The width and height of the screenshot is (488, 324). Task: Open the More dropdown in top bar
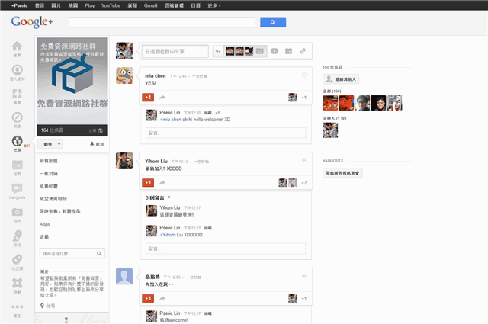tap(214, 5)
